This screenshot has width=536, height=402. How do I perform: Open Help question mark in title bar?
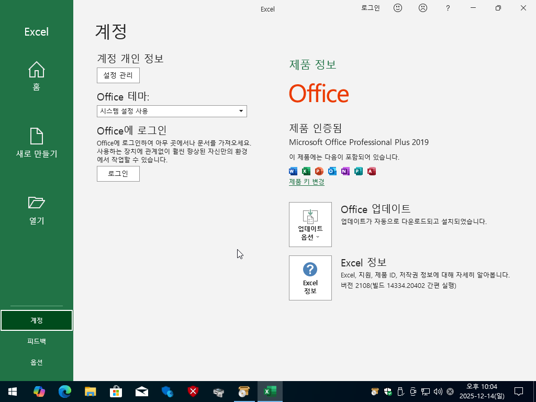(x=448, y=8)
